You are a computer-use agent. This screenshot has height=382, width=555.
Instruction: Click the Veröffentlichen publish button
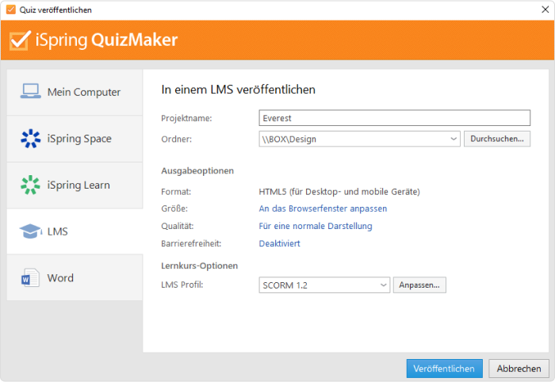tap(444, 369)
